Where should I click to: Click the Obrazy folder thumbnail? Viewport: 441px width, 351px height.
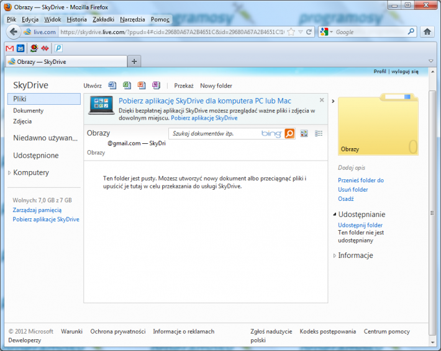tap(378, 124)
